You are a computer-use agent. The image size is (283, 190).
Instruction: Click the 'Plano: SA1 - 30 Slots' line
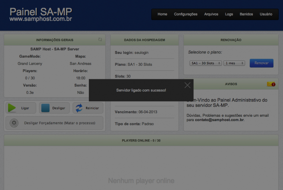pos(133,64)
